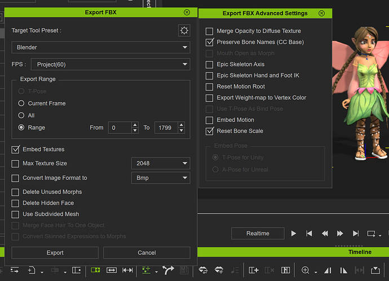
Task: Click the lips with plus icon
Action: tap(219, 270)
